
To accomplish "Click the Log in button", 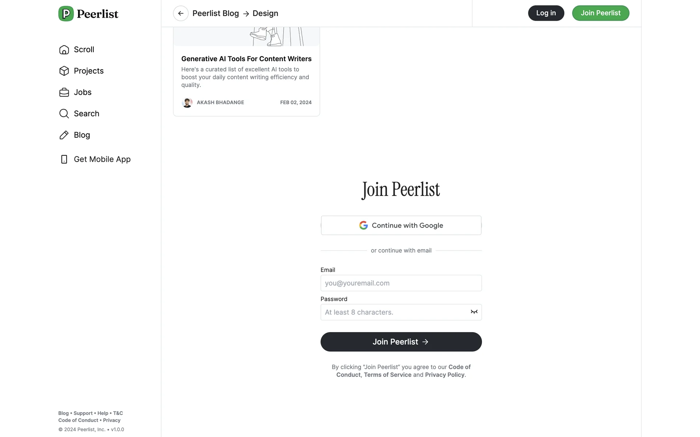I will point(546,13).
